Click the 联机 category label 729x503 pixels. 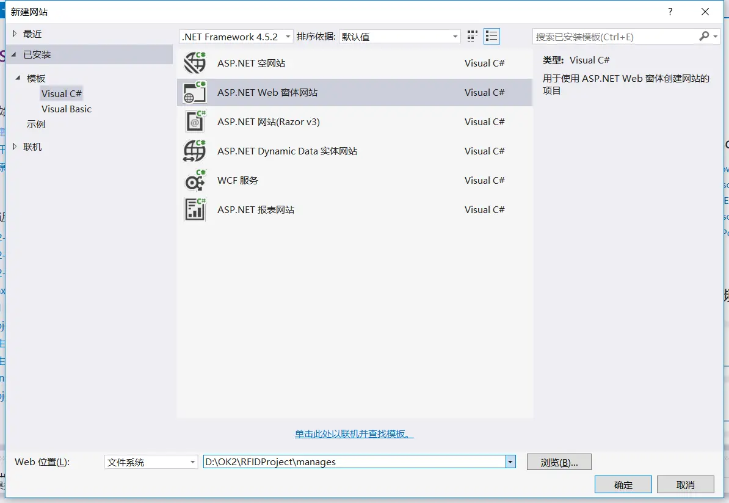pos(32,147)
